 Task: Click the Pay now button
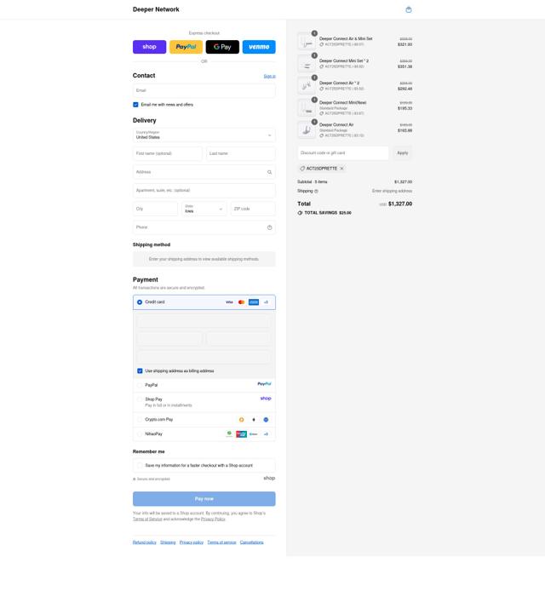[x=204, y=499]
